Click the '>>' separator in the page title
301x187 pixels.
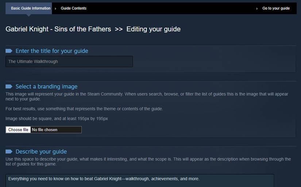119,29
